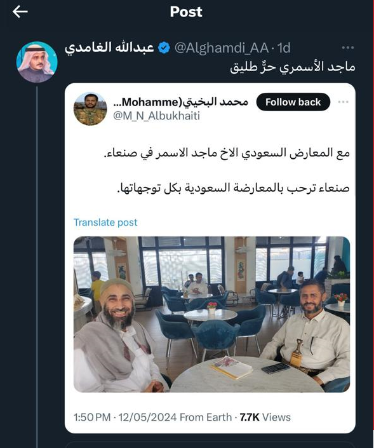Click the Follow back button
The width and height of the screenshot is (374, 448).
pyautogui.click(x=293, y=102)
